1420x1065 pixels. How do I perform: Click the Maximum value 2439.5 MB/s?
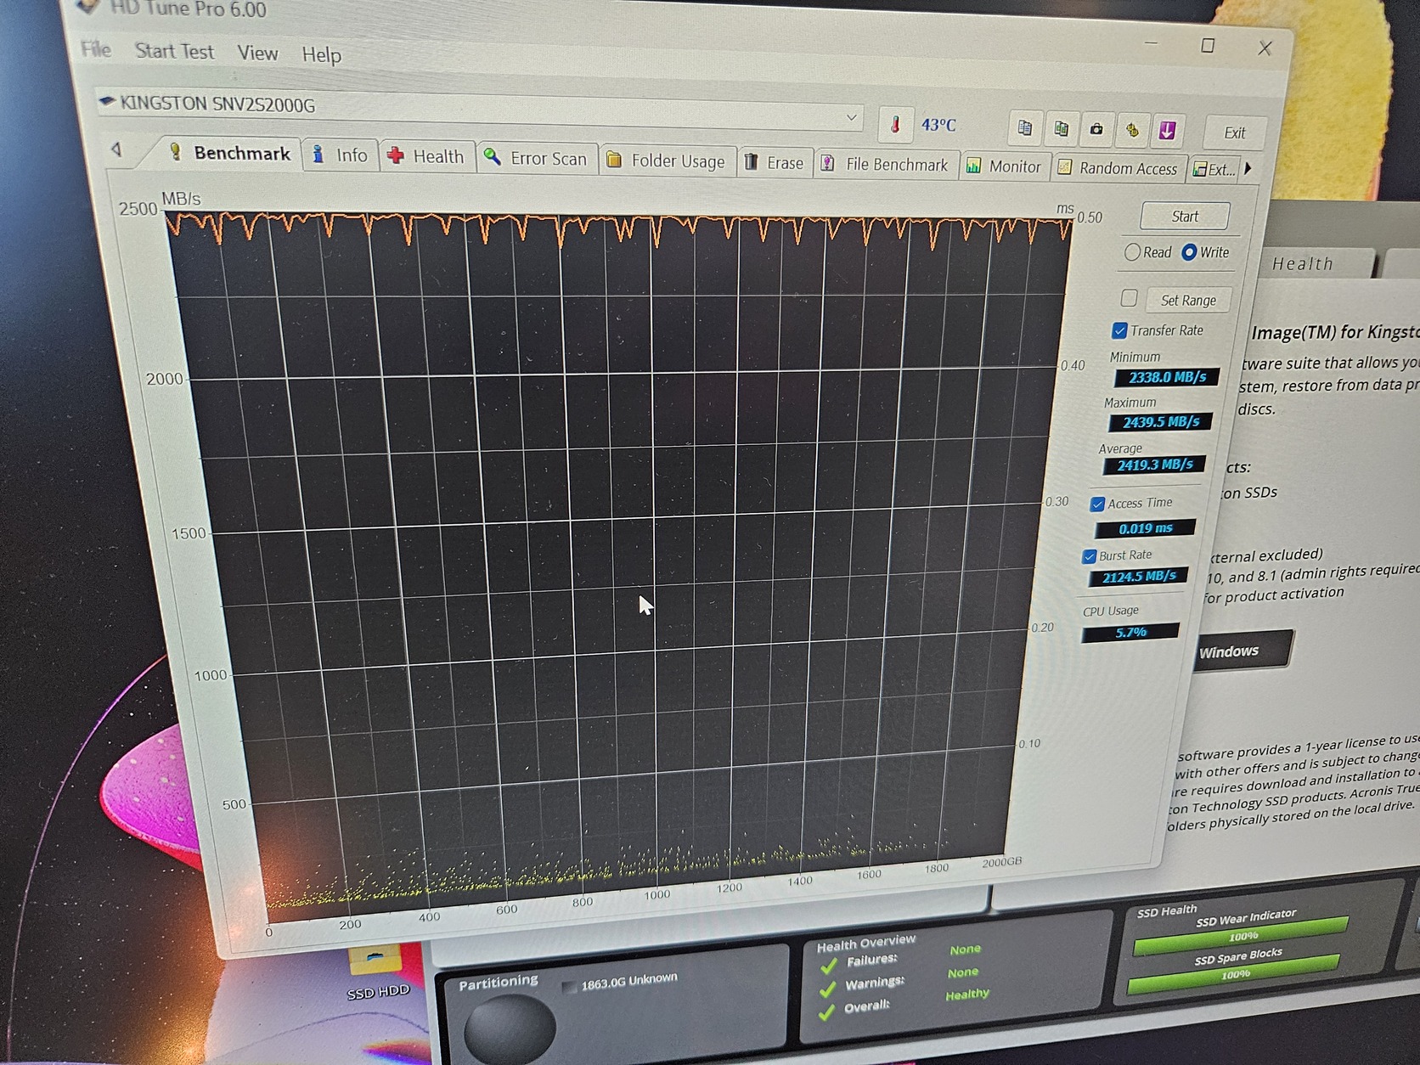pyautogui.click(x=1160, y=422)
